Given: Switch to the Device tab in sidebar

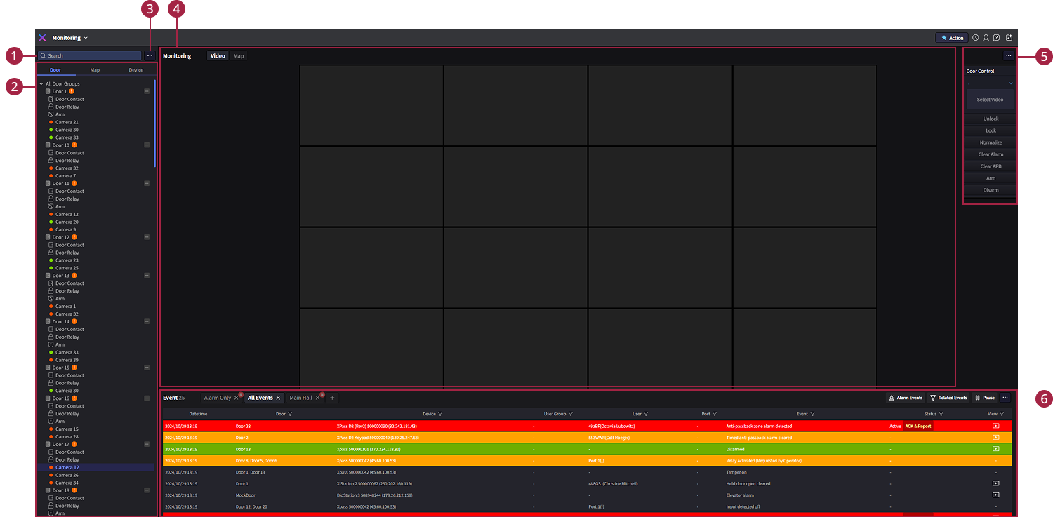Looking at the screenshot, I should [x=135, y=70].
